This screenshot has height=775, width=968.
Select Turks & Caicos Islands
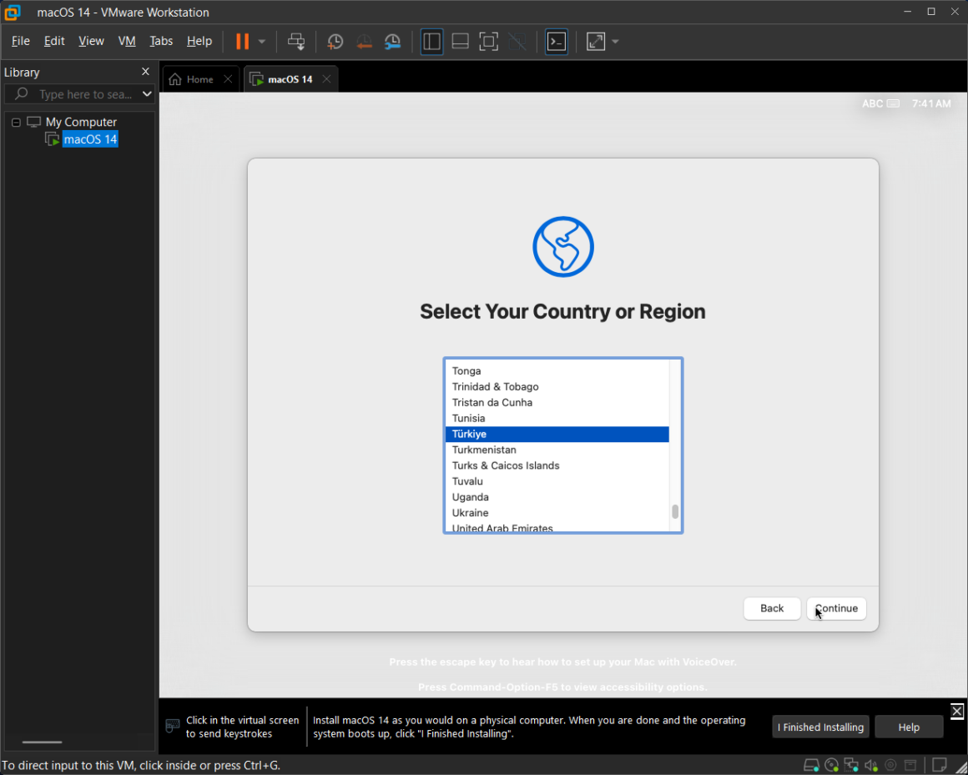(x=557, y=466)
